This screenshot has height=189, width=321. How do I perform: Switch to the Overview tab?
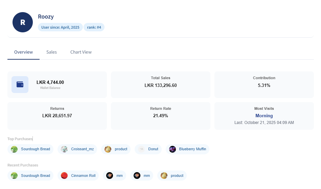(x=23, y=52)
